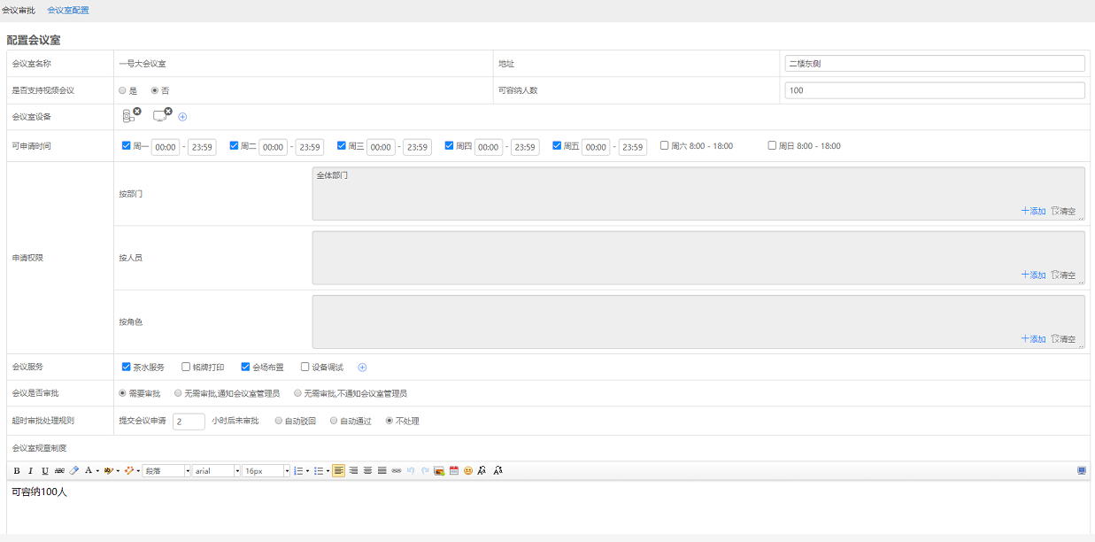Select 自动通过 radio for overtime rule

[x=334, y=421]
